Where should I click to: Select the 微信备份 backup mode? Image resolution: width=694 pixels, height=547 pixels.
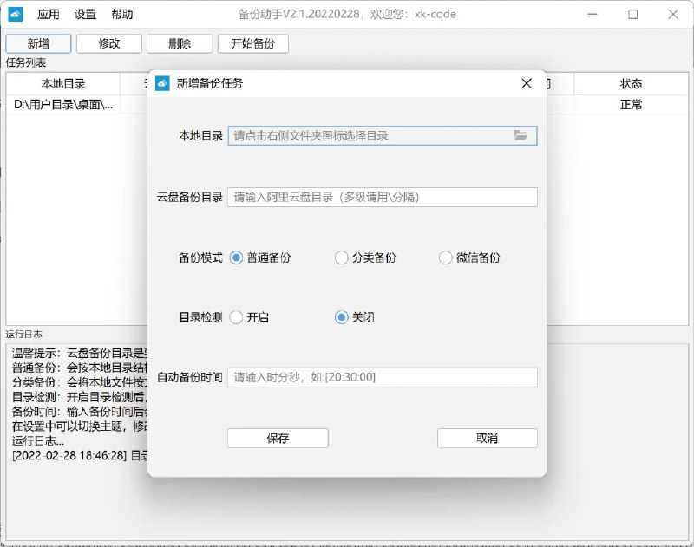(445, 257)
